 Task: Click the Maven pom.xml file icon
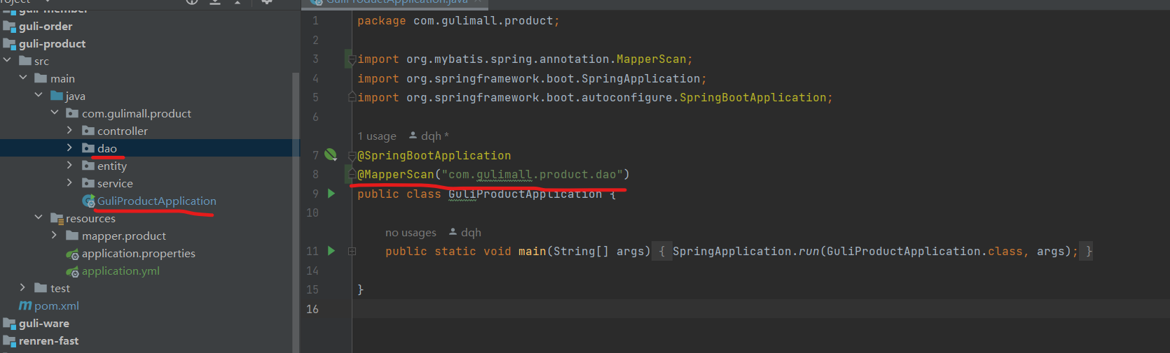[25, 305]
